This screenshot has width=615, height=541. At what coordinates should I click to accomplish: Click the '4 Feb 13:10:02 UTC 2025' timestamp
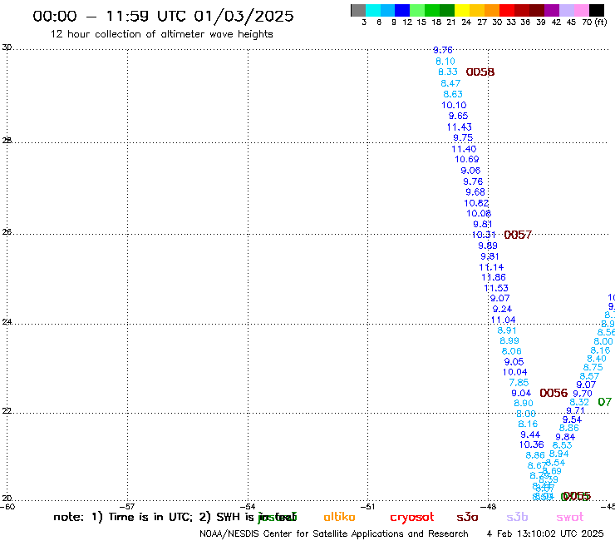(545, 534)
